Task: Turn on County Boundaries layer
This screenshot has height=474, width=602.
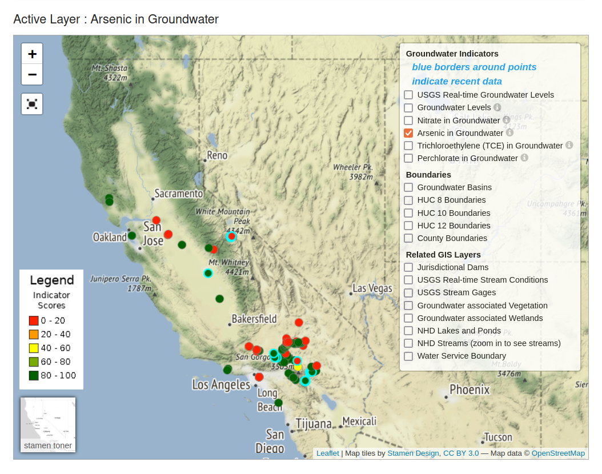Action: pyautogui.click(x=408, y=238)
